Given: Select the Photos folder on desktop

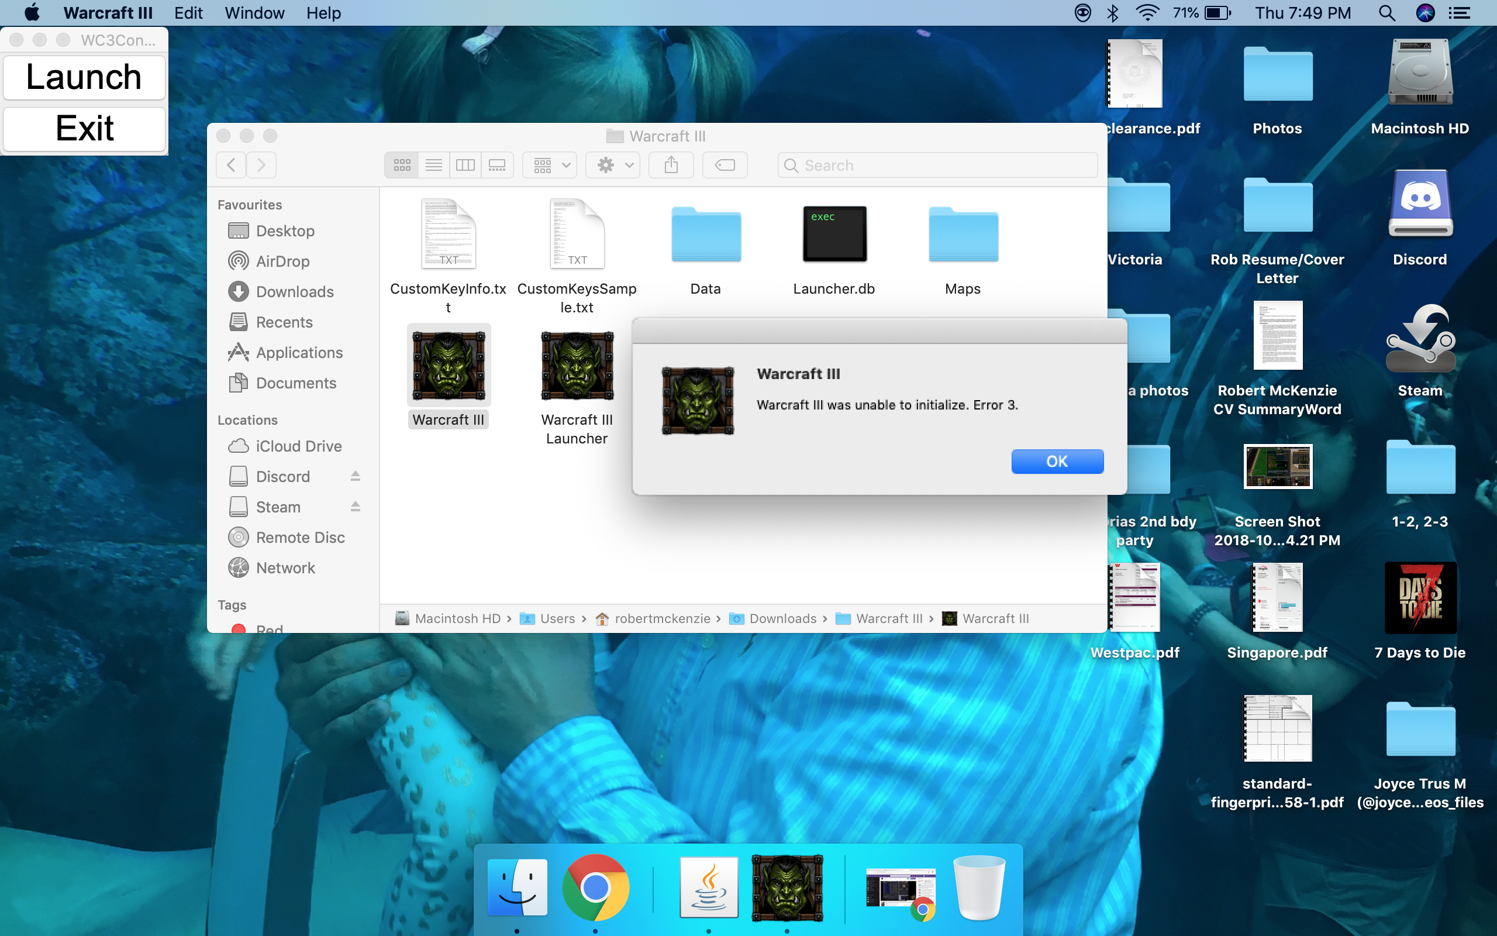Looking at the screenshot, I should 1277,74.
